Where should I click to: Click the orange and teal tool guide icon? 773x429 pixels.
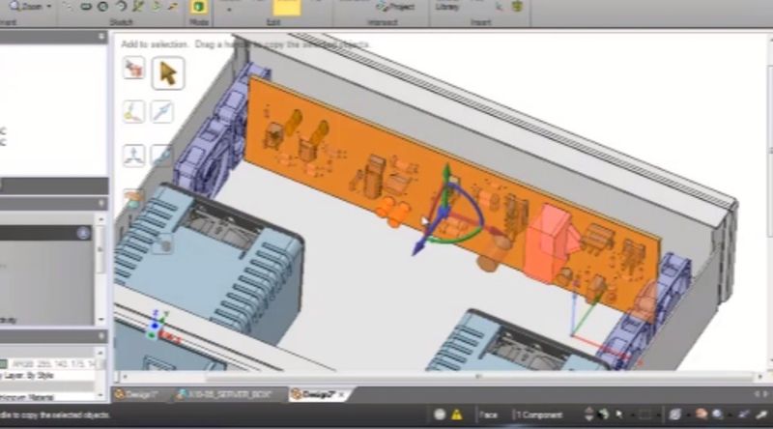[133, 199]
